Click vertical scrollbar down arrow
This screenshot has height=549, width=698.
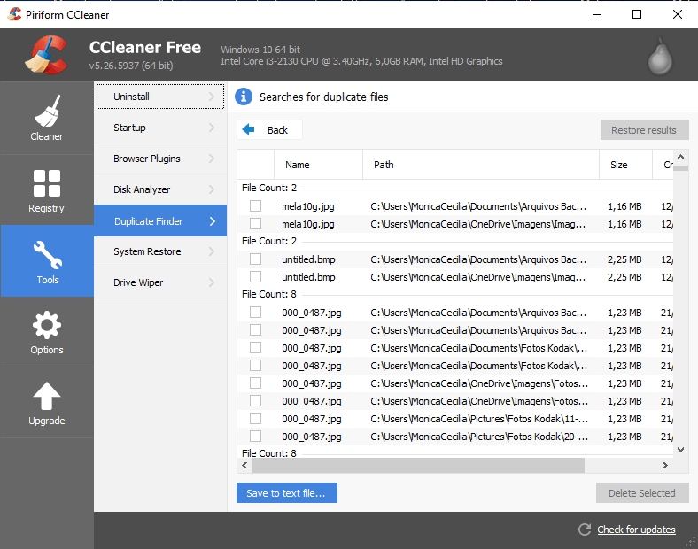(x=680, y=450)
